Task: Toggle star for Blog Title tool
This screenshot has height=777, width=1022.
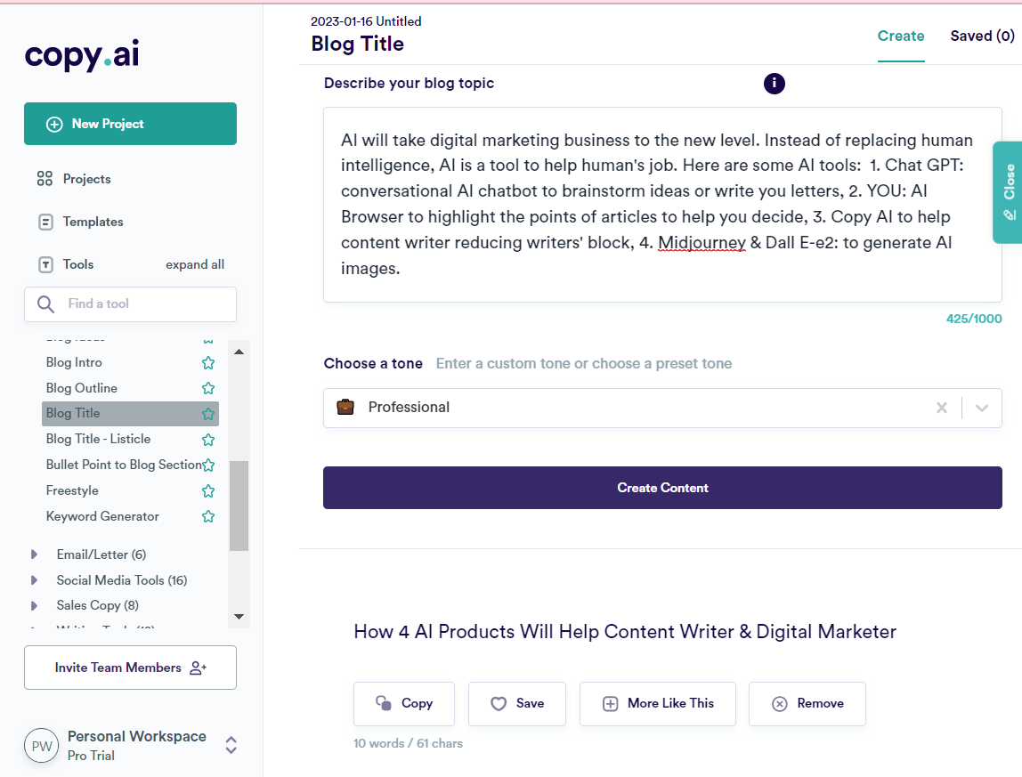Action: coord(208,414)
